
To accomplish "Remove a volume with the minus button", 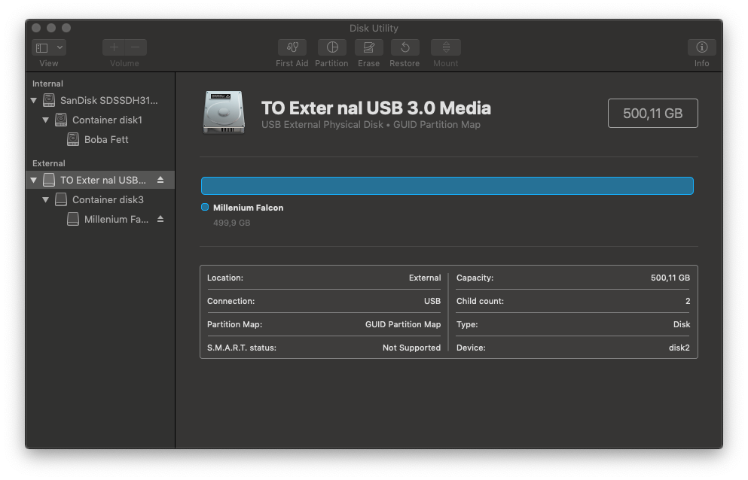I will click(x=136, y=47).
